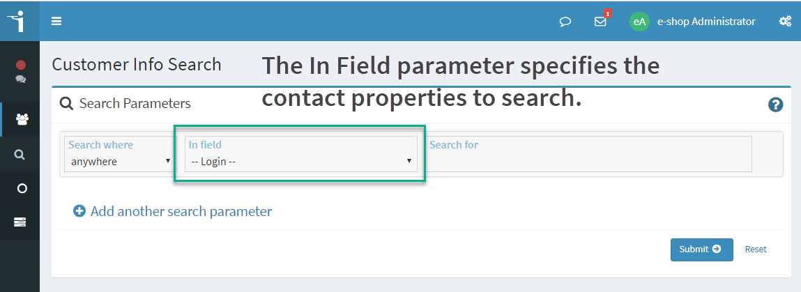The width and height of the screenshot is (801, 292).
Task: Open the e-shop Administrator user menu
Action: pyautogui.click(x=706, y=22)
